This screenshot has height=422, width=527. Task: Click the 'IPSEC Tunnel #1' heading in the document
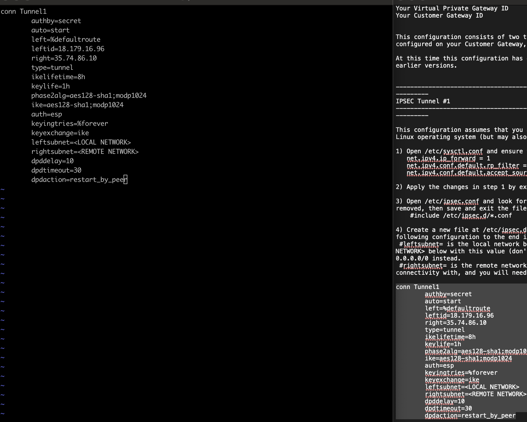click(x=423, y=101)
